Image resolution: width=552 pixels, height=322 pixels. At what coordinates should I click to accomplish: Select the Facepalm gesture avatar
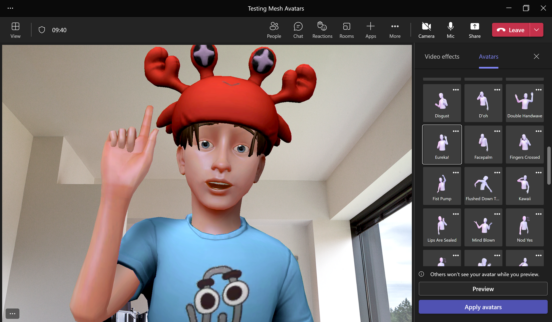pos(483,144)
